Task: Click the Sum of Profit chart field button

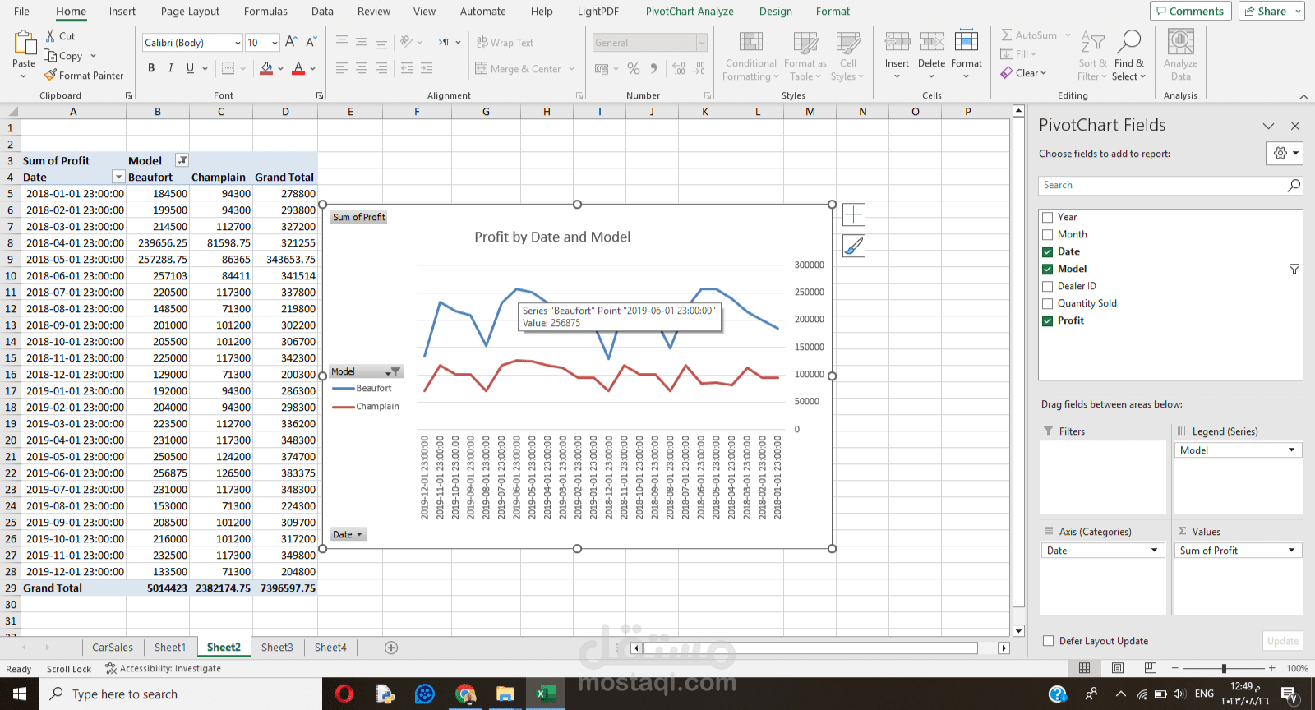Action: [x=358, y=217]
